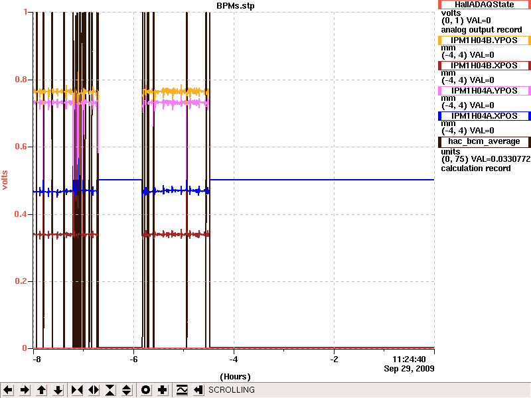Click the plus icon in the toolbar

click(x=163, y=390)
